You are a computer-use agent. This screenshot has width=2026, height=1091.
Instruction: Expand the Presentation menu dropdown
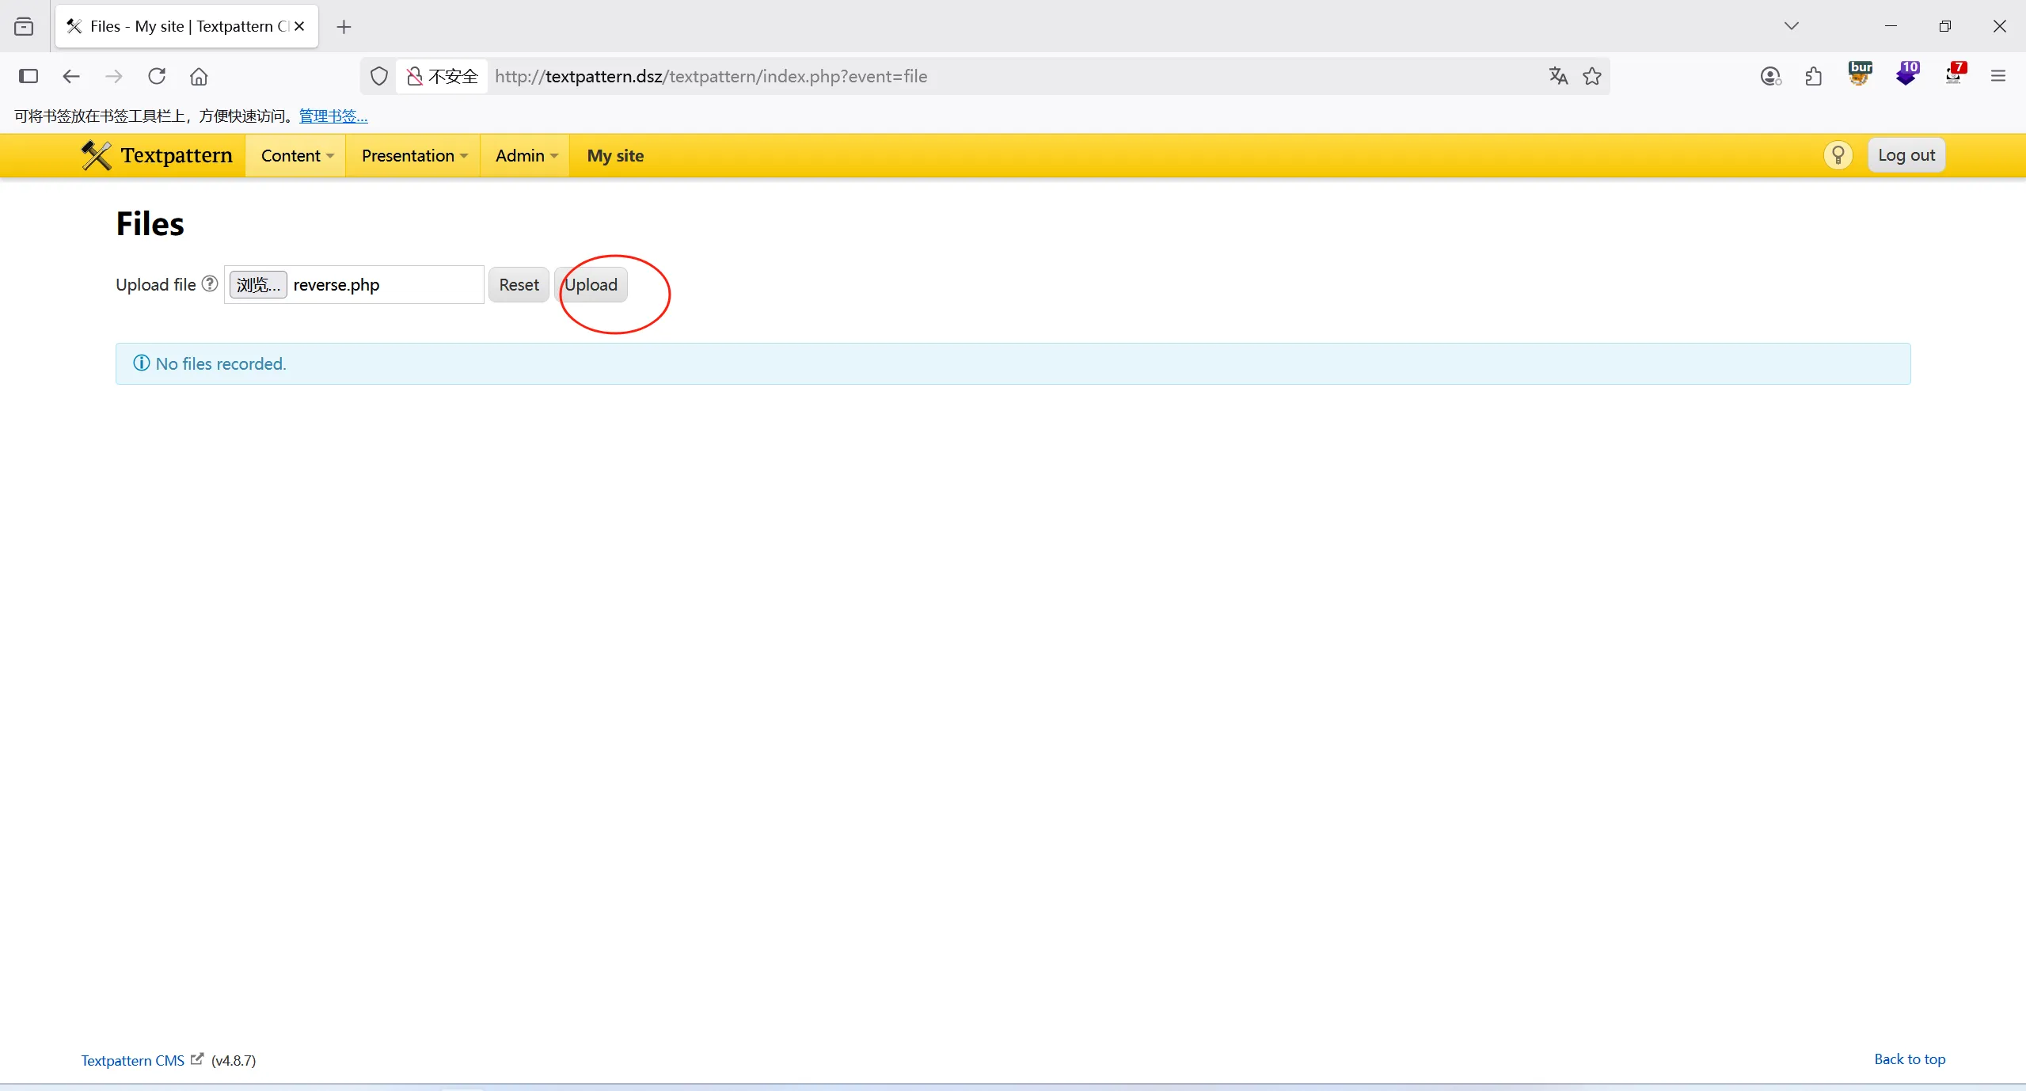pyautogui.click(x=413, y=156)
